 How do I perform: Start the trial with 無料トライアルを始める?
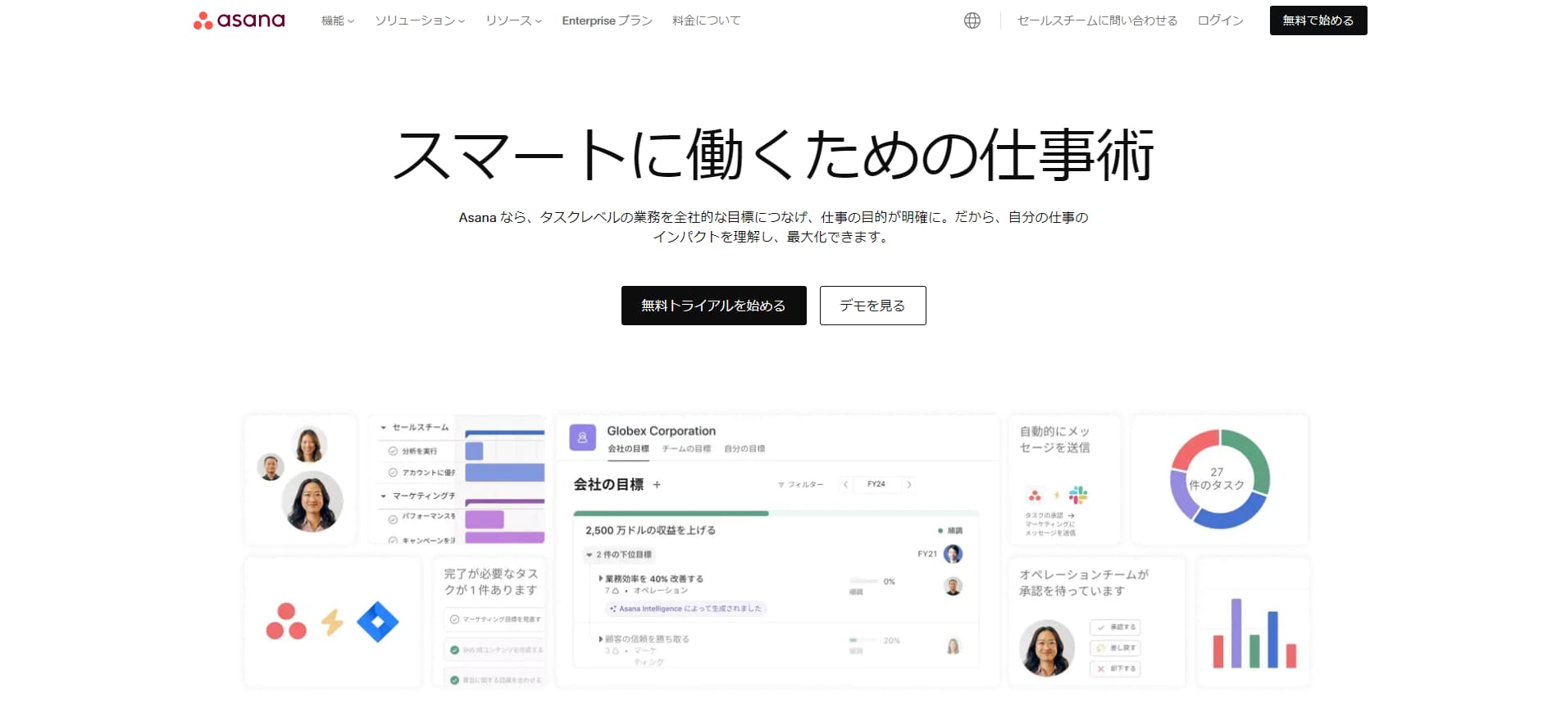[713, 306]
